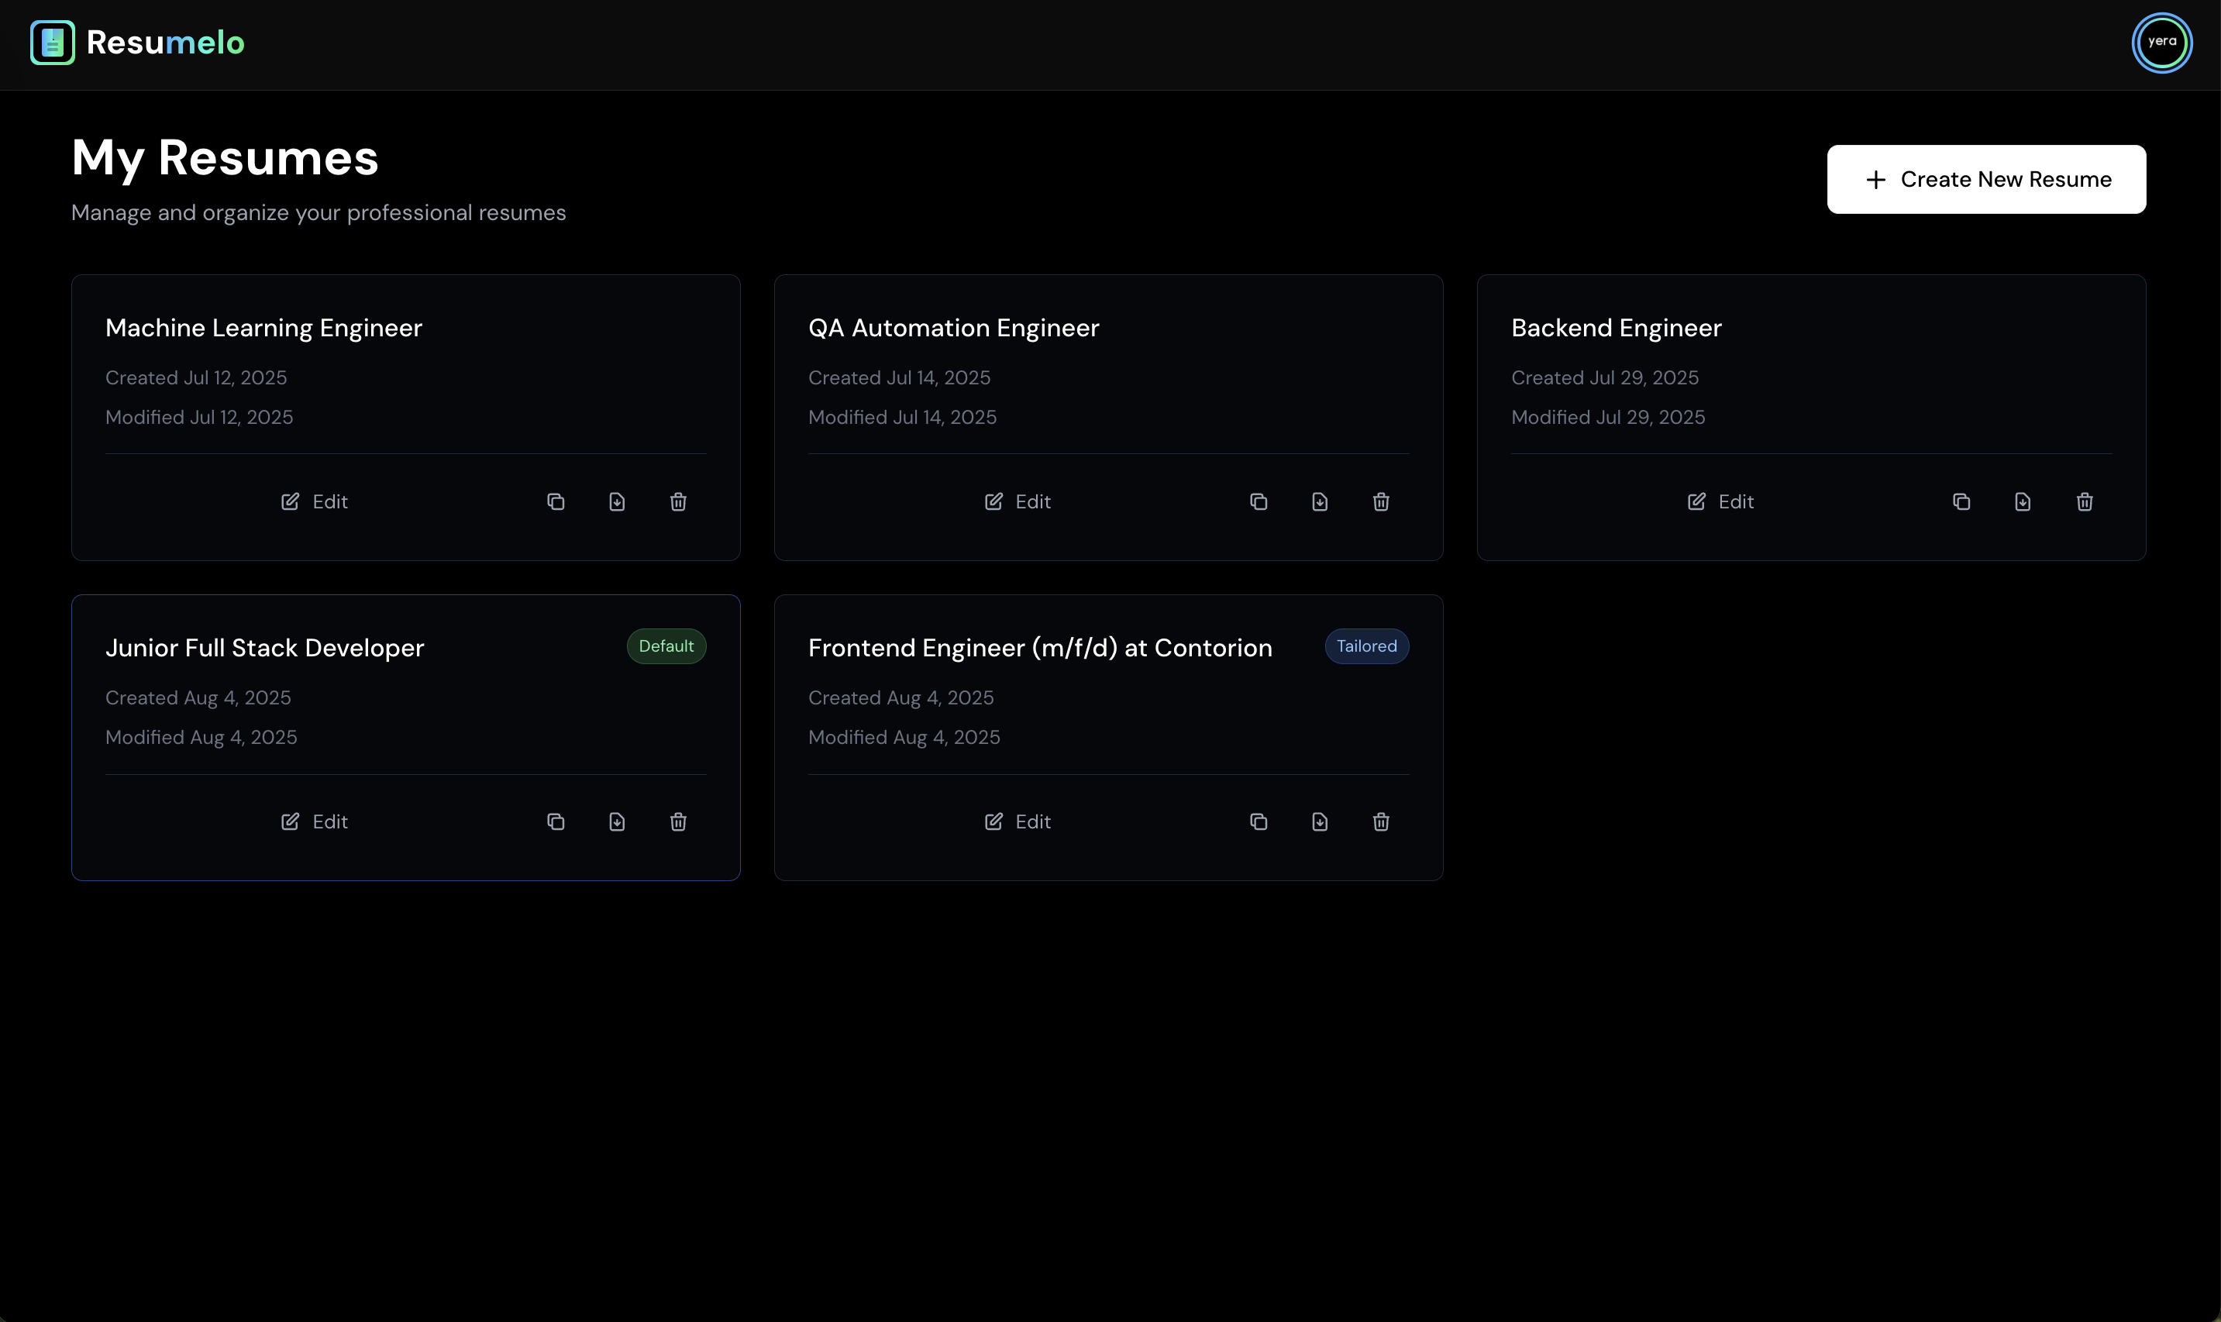Viewport: 2221px width, 1322px height.
Task: Download the QA Automation Engineer resume
Action: click(x=1320, y=501)
